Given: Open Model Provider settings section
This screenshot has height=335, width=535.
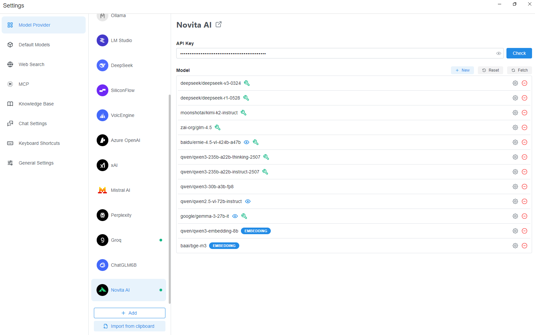Looking at the screenshot, I should 44,25.
